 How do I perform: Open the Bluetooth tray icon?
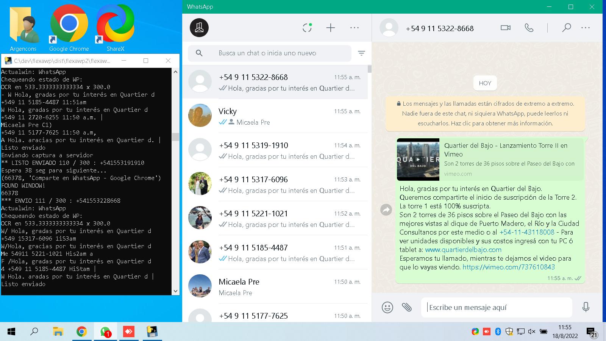[498, 332]
